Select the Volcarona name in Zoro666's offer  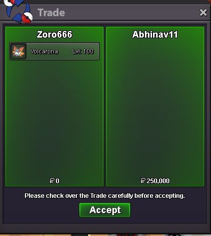[44, 51]
